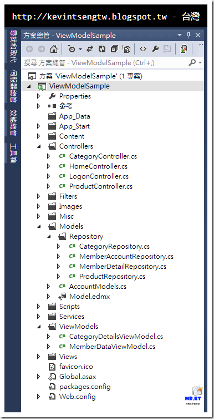Open the 尋找和取代 side tab
214x419 pixels.
[x=13, y=46]
